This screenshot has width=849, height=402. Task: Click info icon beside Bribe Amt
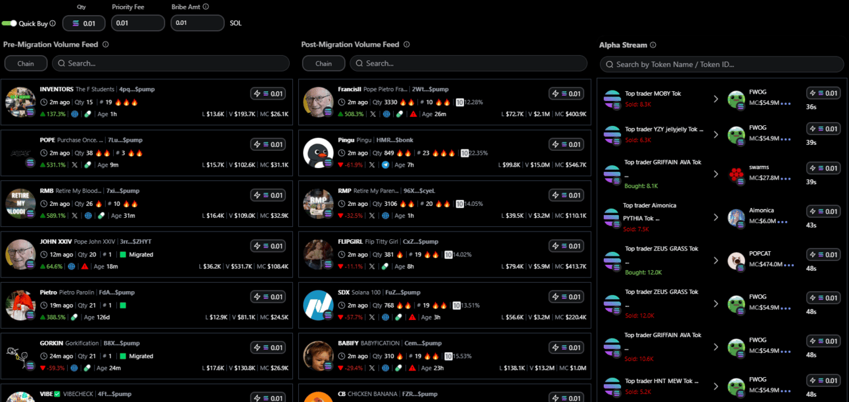(206, 7)
